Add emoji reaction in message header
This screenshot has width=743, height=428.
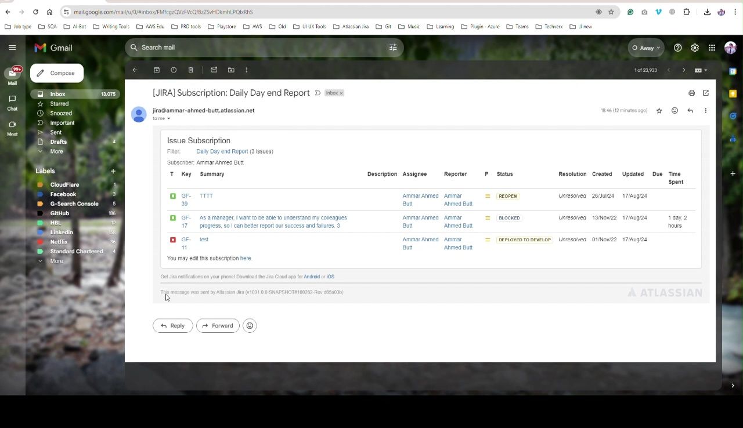click(x=675, y=111)
